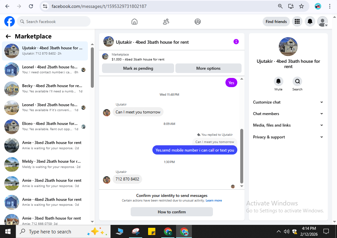The image size is (337, 238).
Task: Click More options button
Action: (208, 68)
